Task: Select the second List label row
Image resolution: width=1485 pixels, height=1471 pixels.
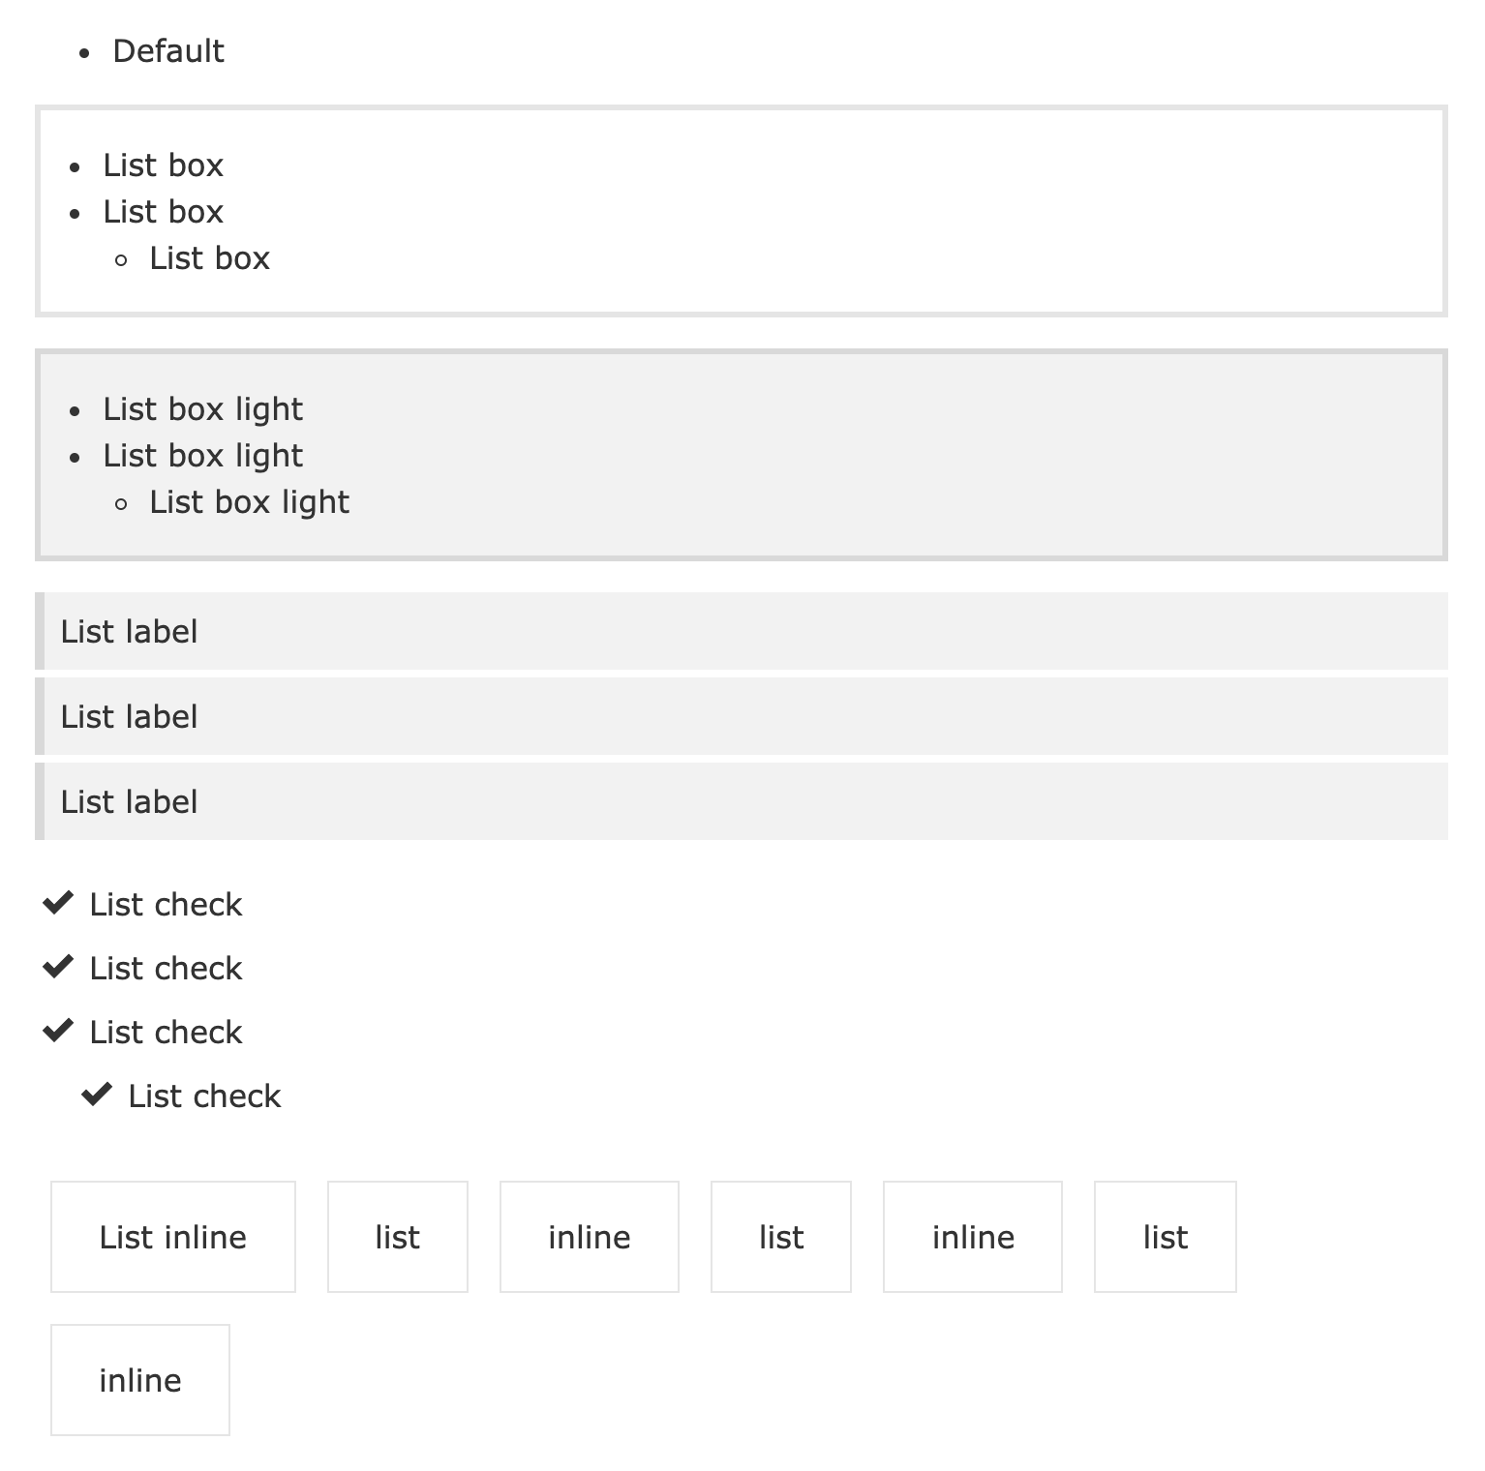Action: click(x=742, y=716)
